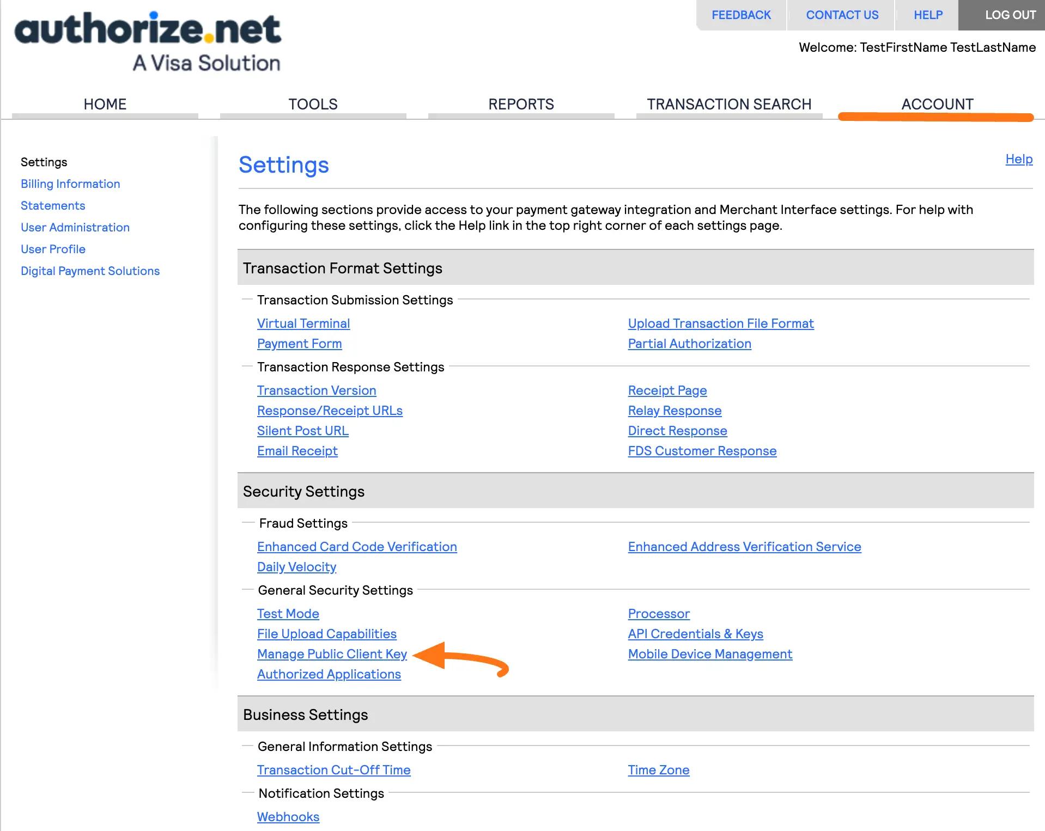Open the Tools tab
The width and height of the screenshot is (1045, 831).
(x=313, y=104)
